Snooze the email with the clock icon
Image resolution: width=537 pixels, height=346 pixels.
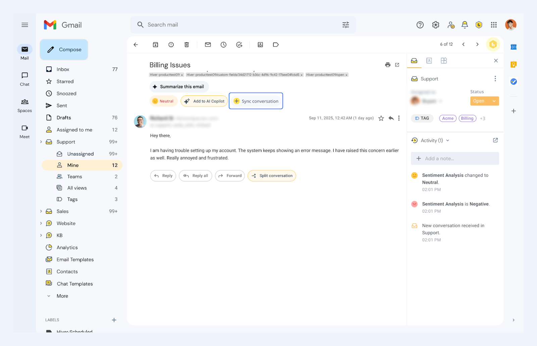224,45
